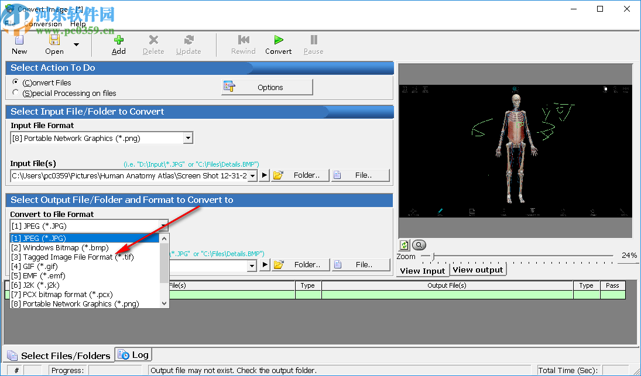Open the Input File Format dropdown
The image size is (641, 376).
point(188,137)
